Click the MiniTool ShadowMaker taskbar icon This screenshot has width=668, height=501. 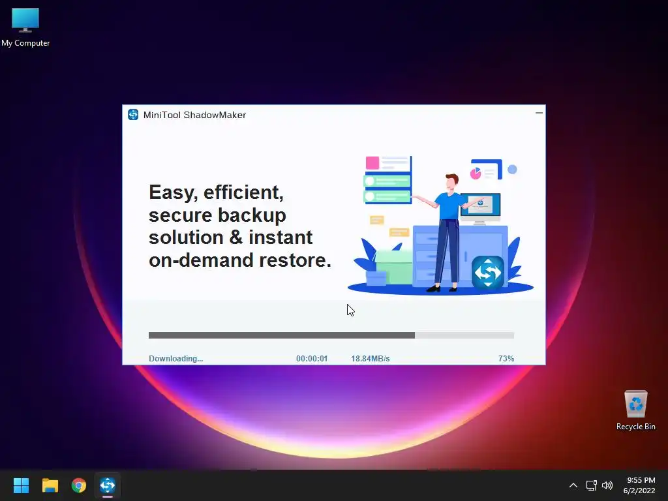(108, 485)
